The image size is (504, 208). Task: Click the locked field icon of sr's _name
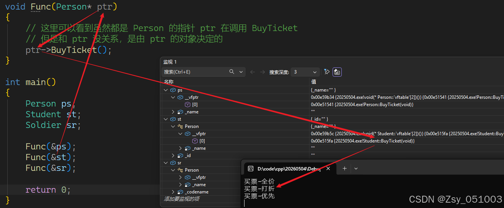click(x=188, y=185)
